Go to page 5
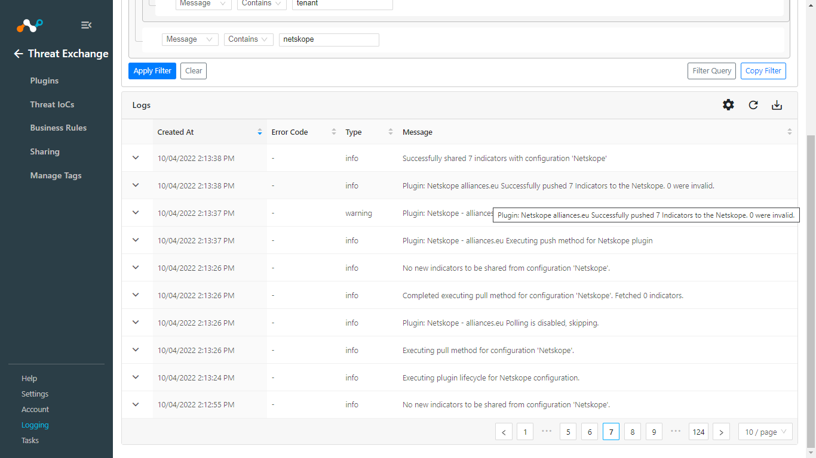This screenshot has height=458, width=816. point(568,432)
